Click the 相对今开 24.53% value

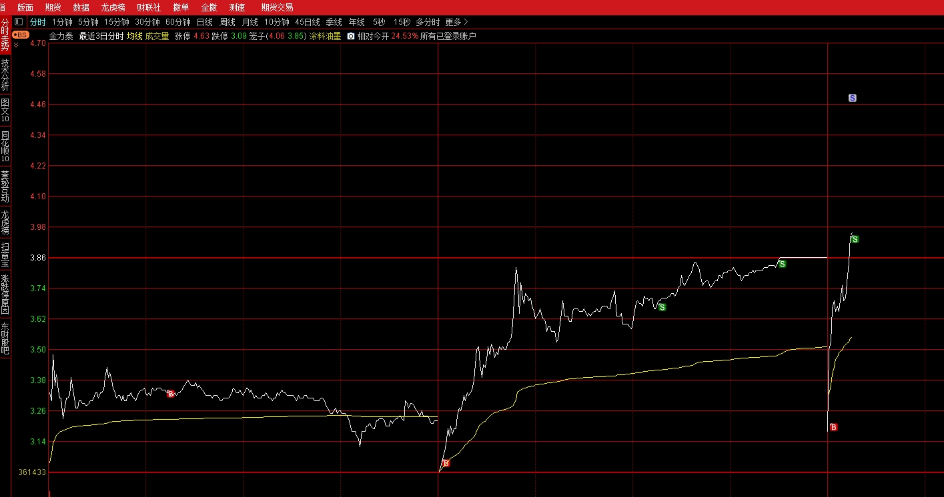(x=405, y=36)
